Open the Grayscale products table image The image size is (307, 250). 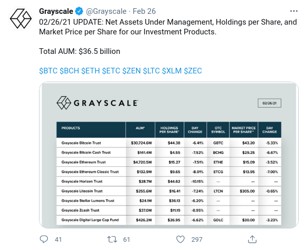pyautogui.click(x=169, y=155)
